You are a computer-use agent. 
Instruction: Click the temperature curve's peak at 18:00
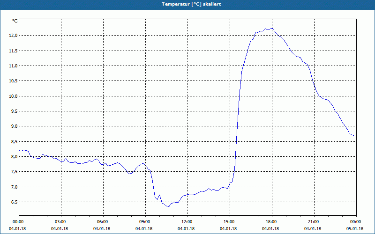(272, 28)
